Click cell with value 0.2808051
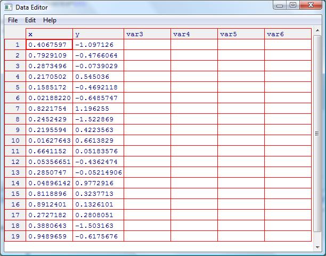This screenshot has width=326, height=256. 99,215
